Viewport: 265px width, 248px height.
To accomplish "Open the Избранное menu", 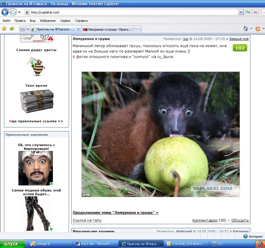I will (48, 21).
